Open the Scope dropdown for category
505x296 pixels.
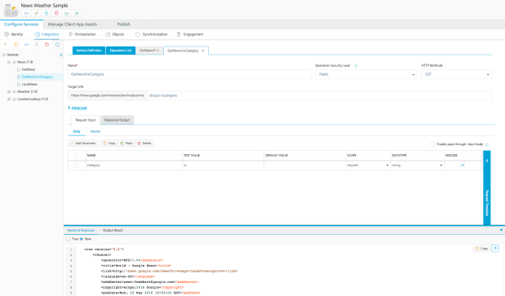368,165
